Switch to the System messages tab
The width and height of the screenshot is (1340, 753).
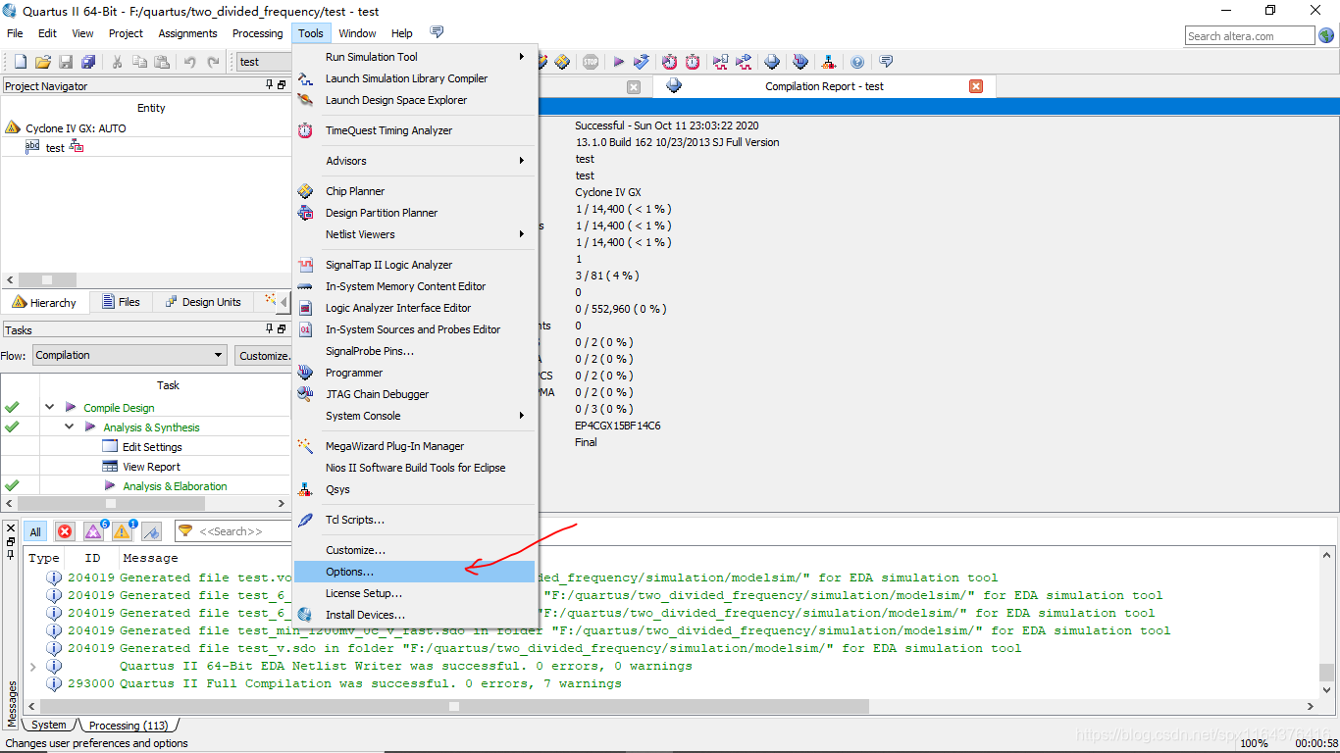[48, 726]
